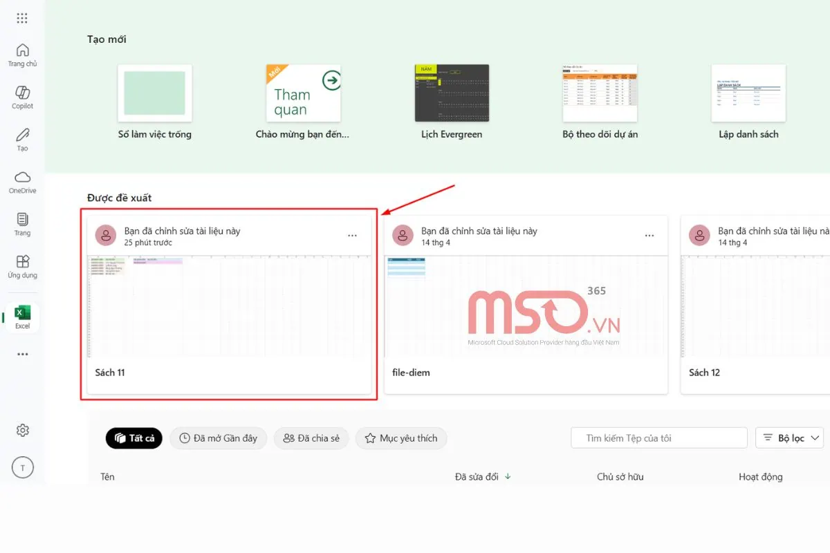Open more options for Sách 11 card
Viewport: 830px width, 553px height.
pyautogui.click(x=352, y=236)
